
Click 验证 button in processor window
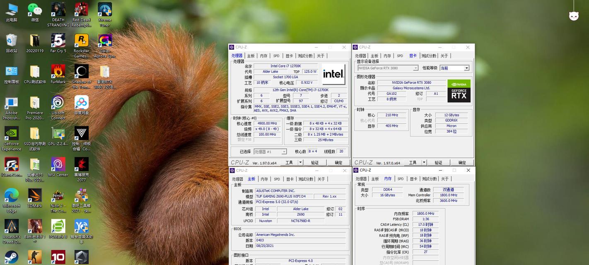pos(315,163)
